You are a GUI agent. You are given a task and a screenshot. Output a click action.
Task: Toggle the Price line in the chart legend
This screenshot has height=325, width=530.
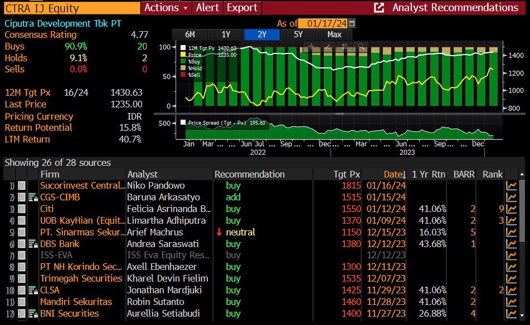click(195, 55)
